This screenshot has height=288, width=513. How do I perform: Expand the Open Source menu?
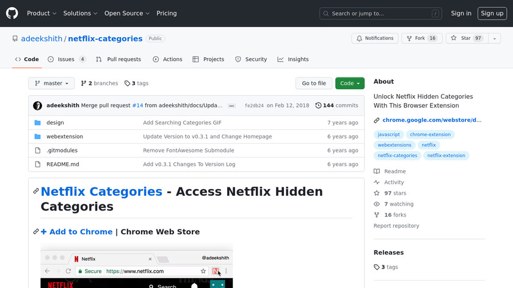click(127, 13)
